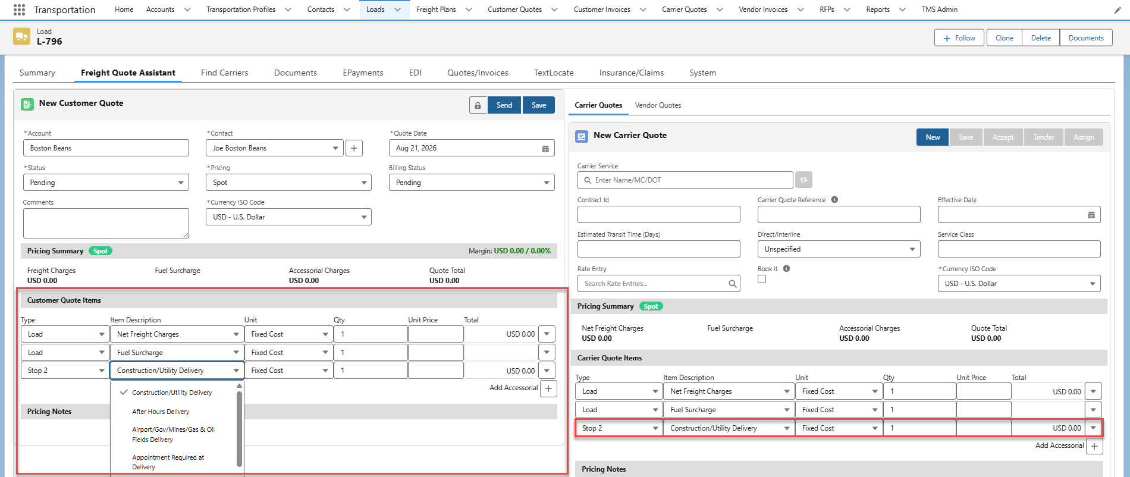
Task: Open the Pricing dropdown set to Spot
Action: (288, 183)
